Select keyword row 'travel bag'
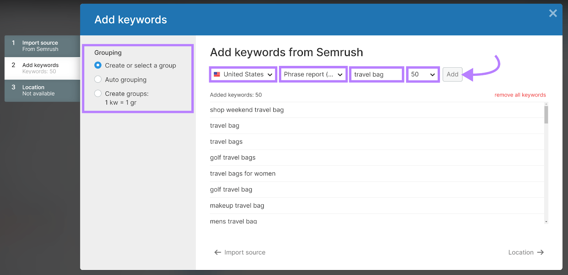This screenshot has width=568, height=275. point(377,126)
